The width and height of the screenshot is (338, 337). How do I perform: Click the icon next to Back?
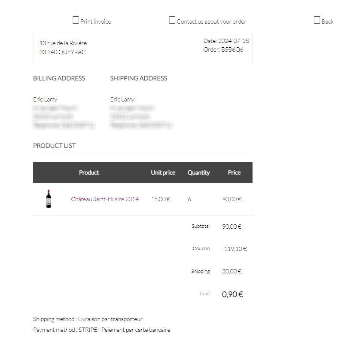coord(317,20)
